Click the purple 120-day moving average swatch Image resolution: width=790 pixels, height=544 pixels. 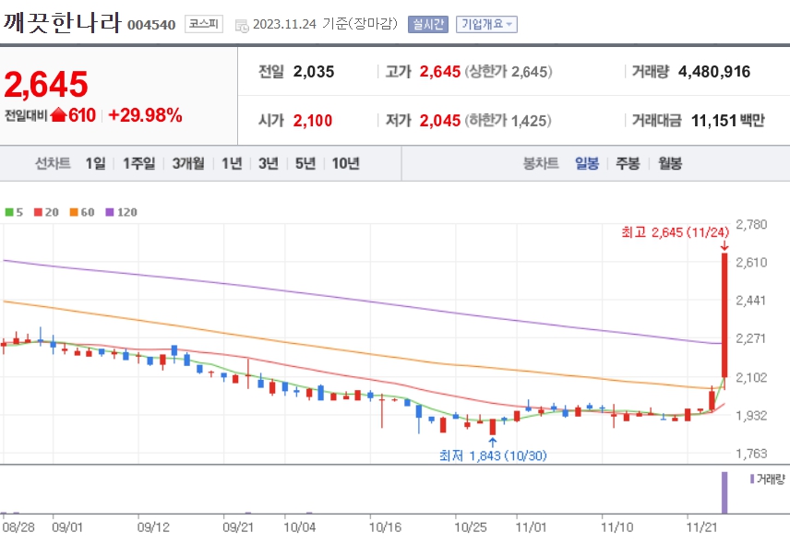(x=110, y=212)
